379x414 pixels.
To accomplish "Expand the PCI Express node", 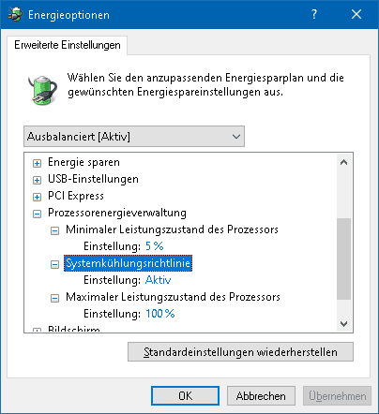I will point(37,197).
